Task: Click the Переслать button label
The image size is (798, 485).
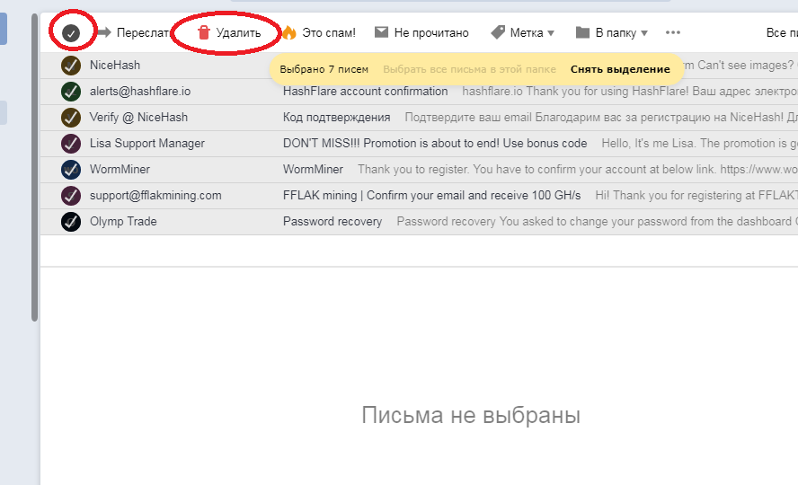Action: [x=143, y=33]
